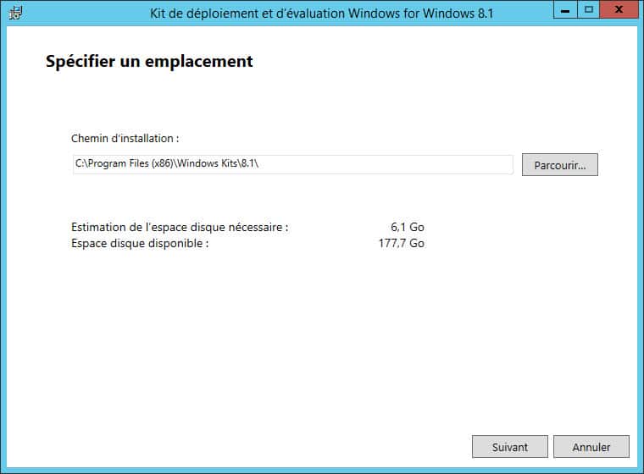Close the installer window

coord(619,9)
